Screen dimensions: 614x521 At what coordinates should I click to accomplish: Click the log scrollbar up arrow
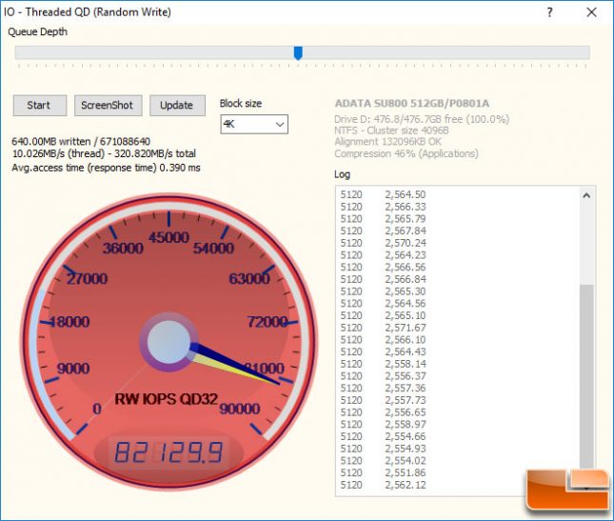586,195
